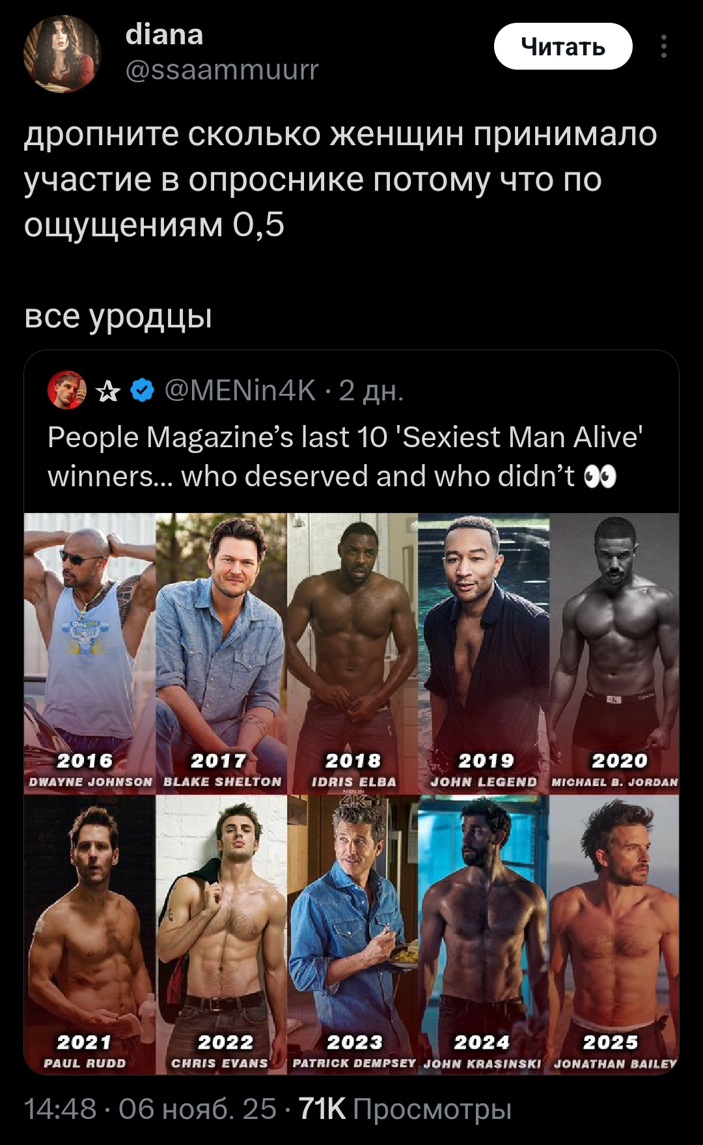Open the 2018 Idris Elba photo panel

(353, 653)
